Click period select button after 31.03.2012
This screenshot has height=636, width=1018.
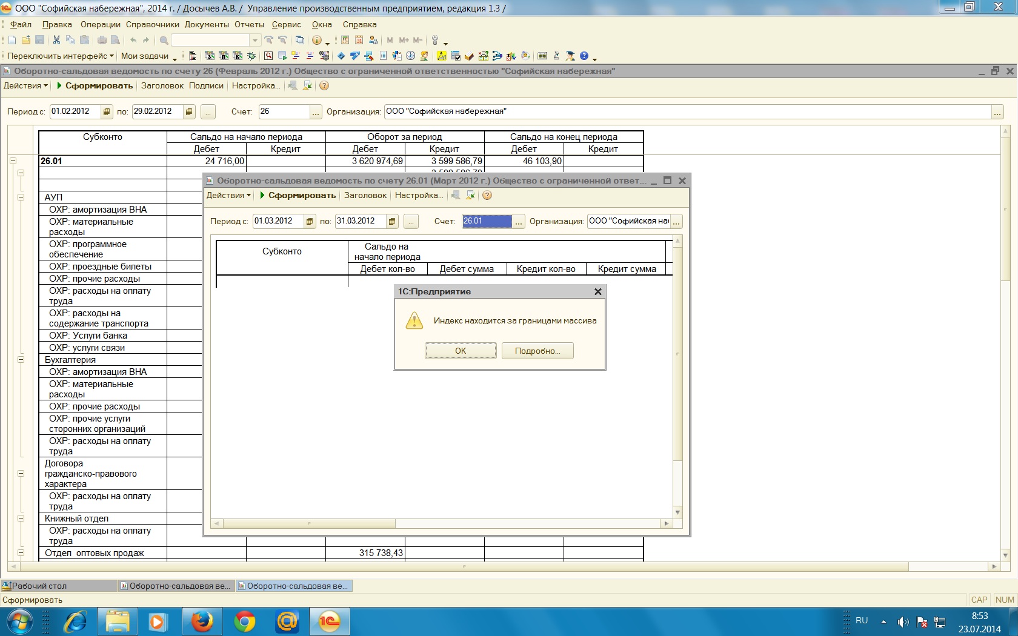click(x=411, y=222)
